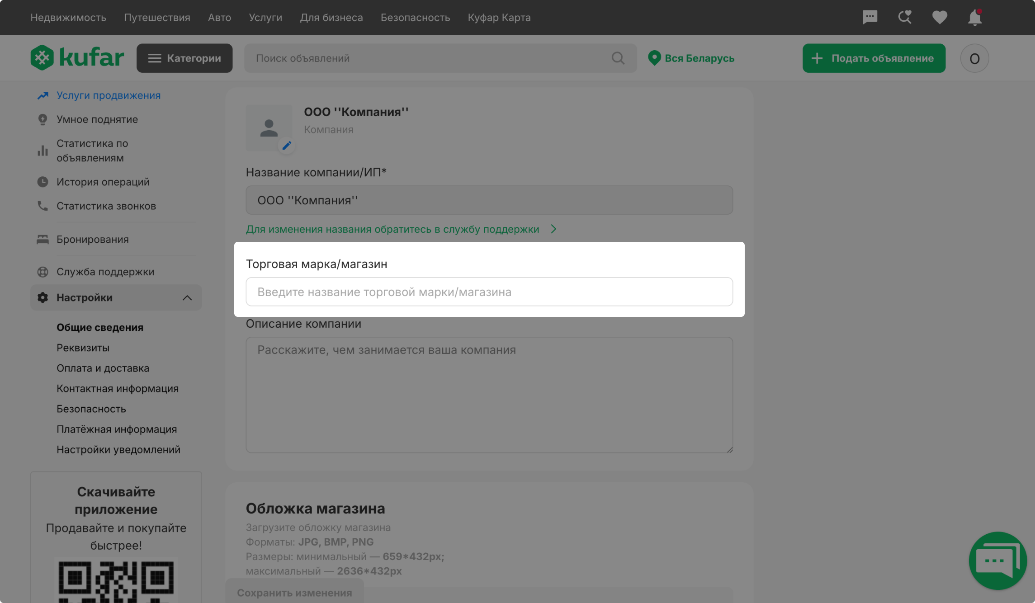Choose region Вся Беларусь selector
This screenshot has height=603, width=1035.
(x=691, y=58)
